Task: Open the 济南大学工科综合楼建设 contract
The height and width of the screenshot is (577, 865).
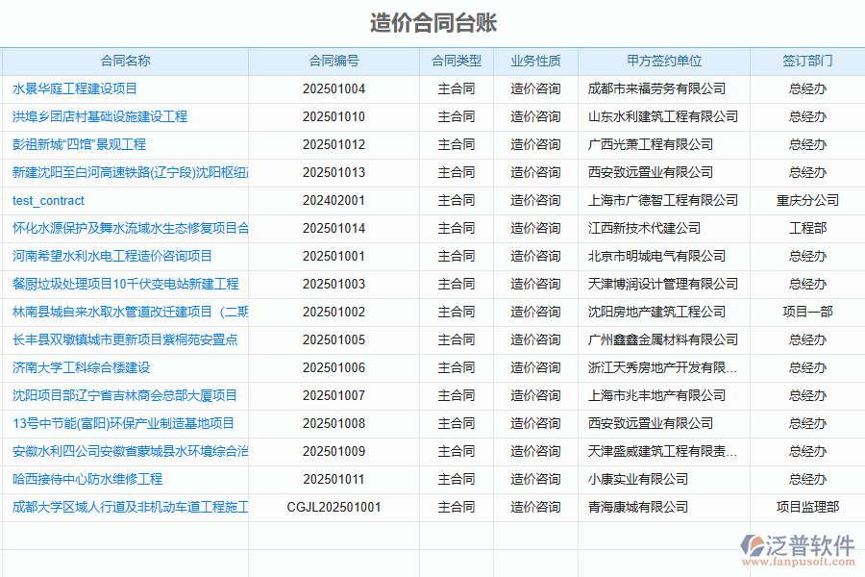Action: pyautogui.click(x=81, y=367)
